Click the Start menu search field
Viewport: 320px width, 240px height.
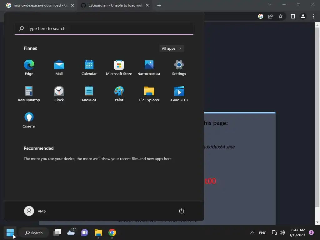point(104,28)
